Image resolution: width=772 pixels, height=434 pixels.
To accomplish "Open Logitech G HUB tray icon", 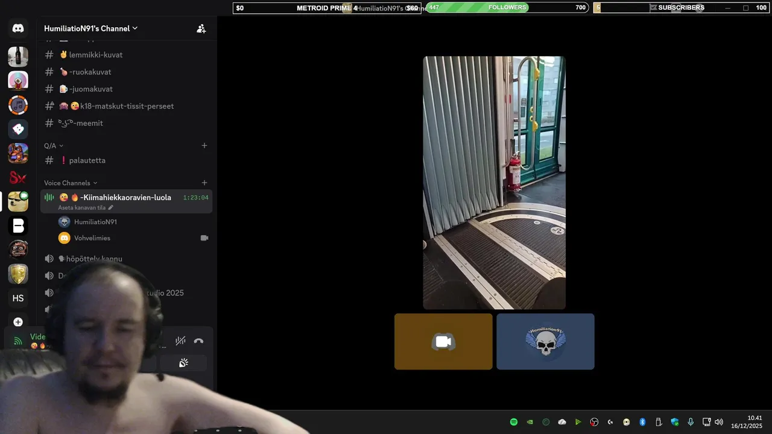I will pyautogui.click(x=610, y=422).
